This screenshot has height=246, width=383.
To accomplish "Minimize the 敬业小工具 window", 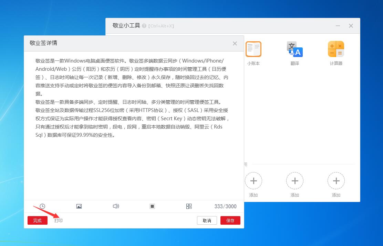I will [x=338, y=26].
